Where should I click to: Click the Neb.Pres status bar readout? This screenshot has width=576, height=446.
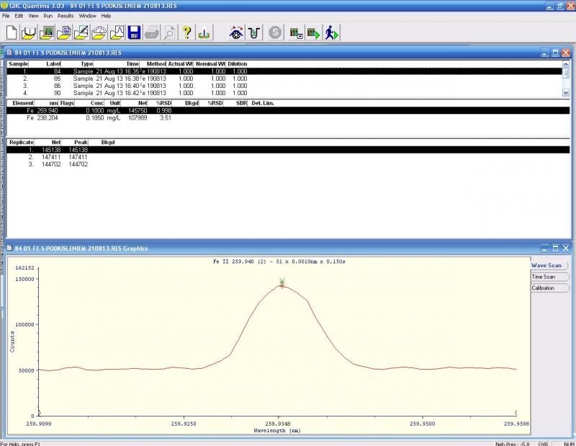(512, 443)
